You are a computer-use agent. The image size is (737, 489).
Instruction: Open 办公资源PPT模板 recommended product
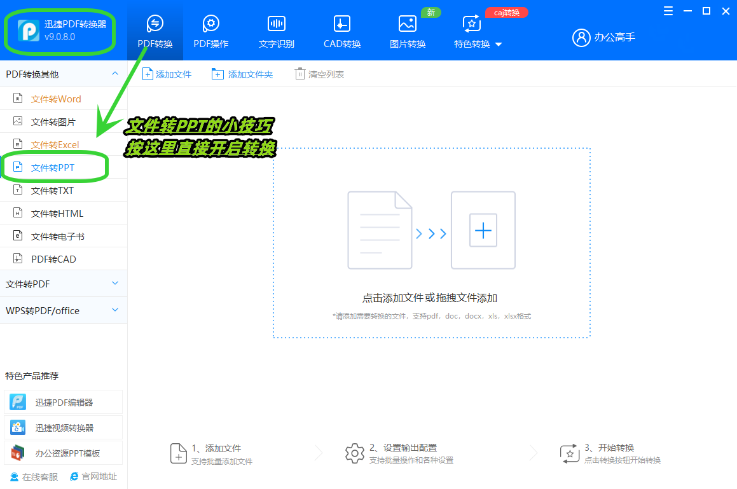(63, 453)
